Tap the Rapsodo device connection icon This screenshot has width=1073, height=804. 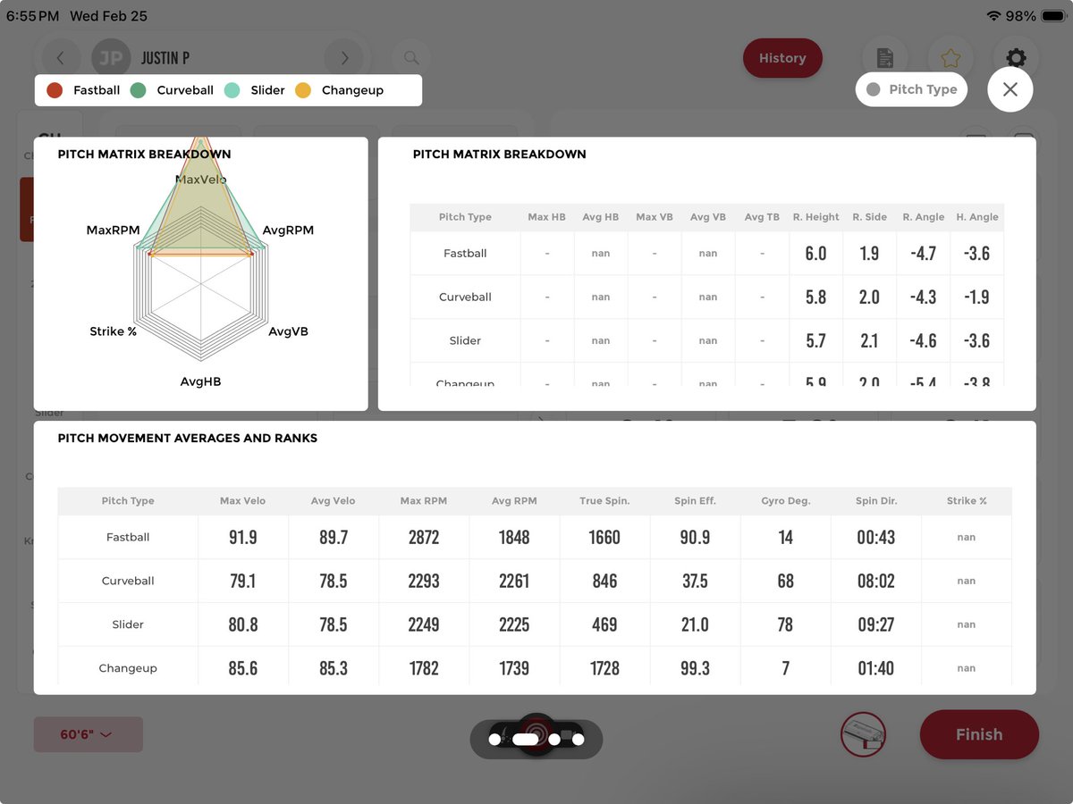864,734
